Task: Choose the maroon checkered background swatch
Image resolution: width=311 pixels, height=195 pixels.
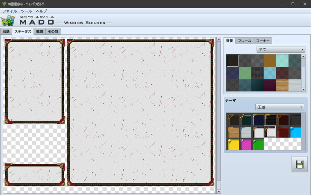Action: click(x=282, y=73)
